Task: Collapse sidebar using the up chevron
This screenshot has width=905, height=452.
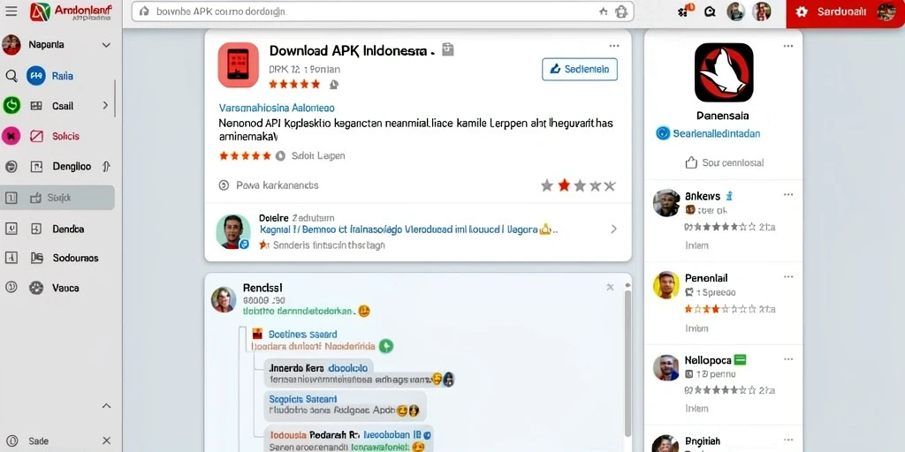Action: click(106, 406)
